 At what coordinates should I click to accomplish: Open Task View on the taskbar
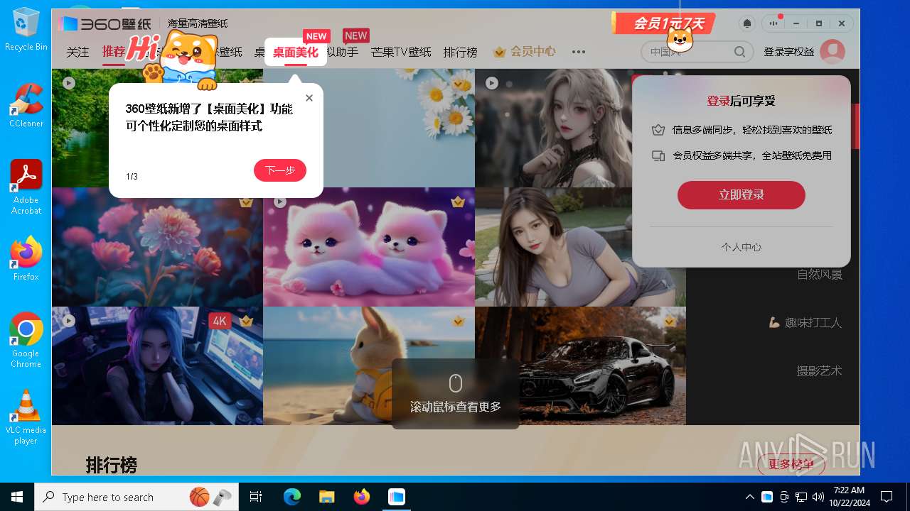click(x=256, y=497)
